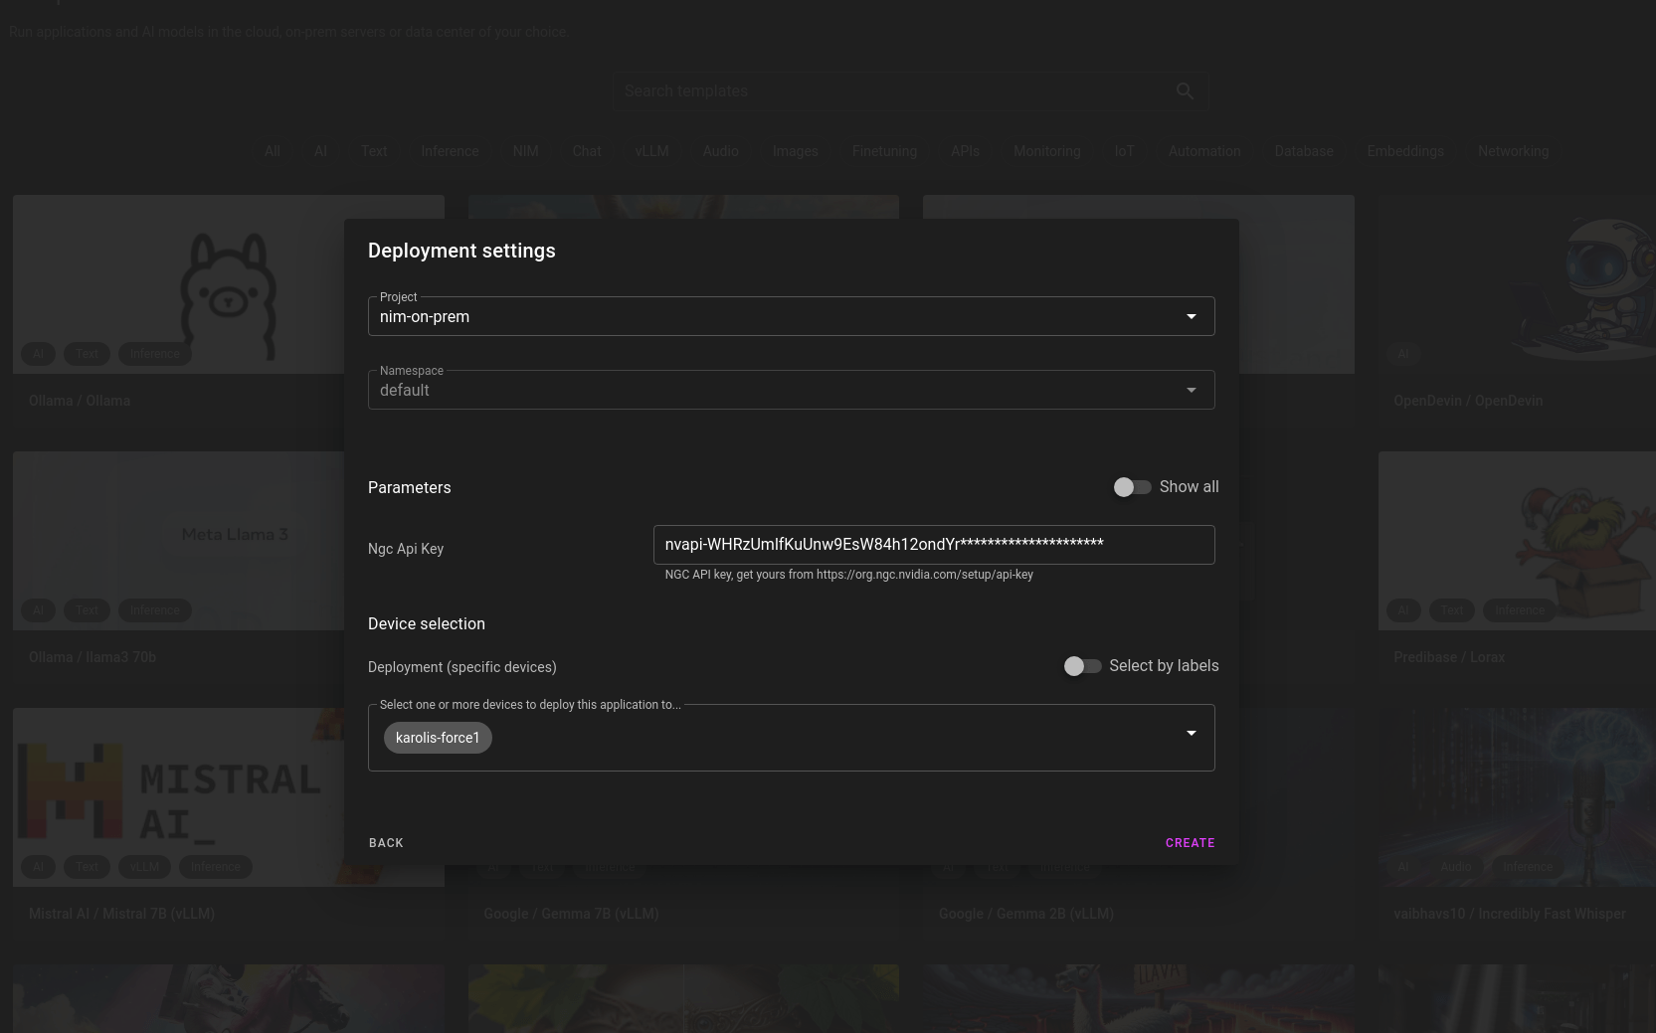Open the Mistral AI logo thumbnail
Screen dimensions: 1656x1033
pyautogui.click(x=179, y=797)
